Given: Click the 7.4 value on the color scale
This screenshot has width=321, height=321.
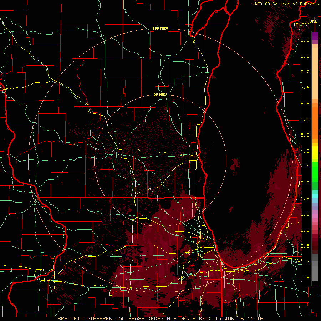Looking at the screenshot, I should click(x=305, y=88).
